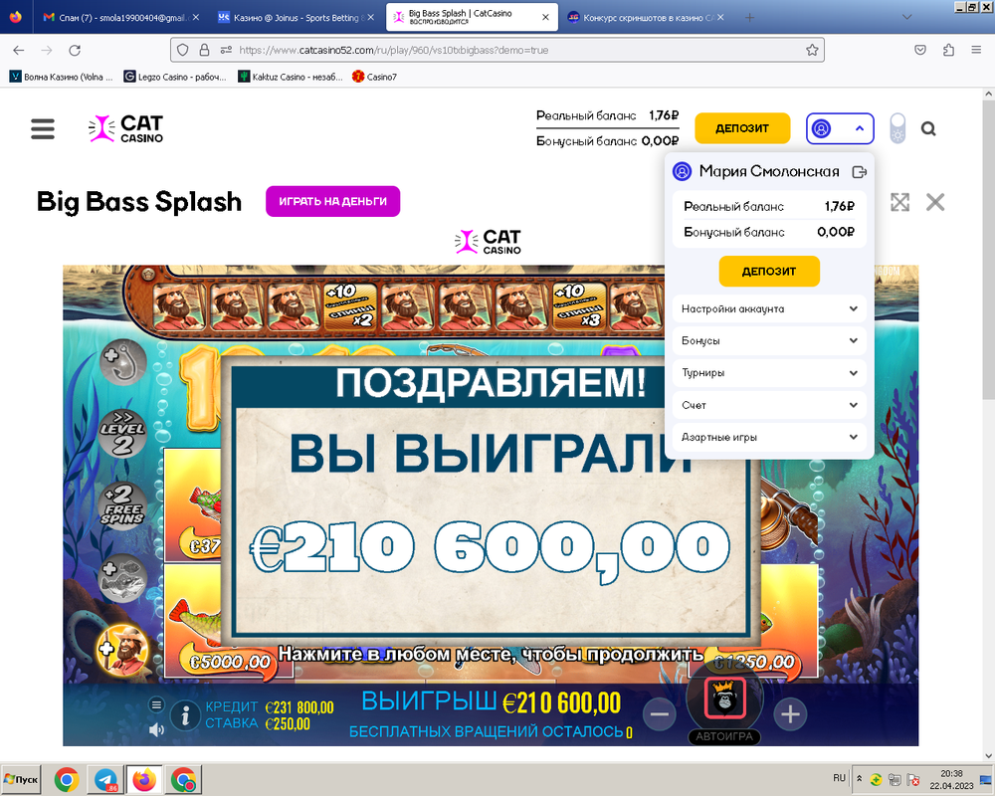Open Legzo Casino bookmark
Viewport: 995px width, 796px height.
pos(174,77)
